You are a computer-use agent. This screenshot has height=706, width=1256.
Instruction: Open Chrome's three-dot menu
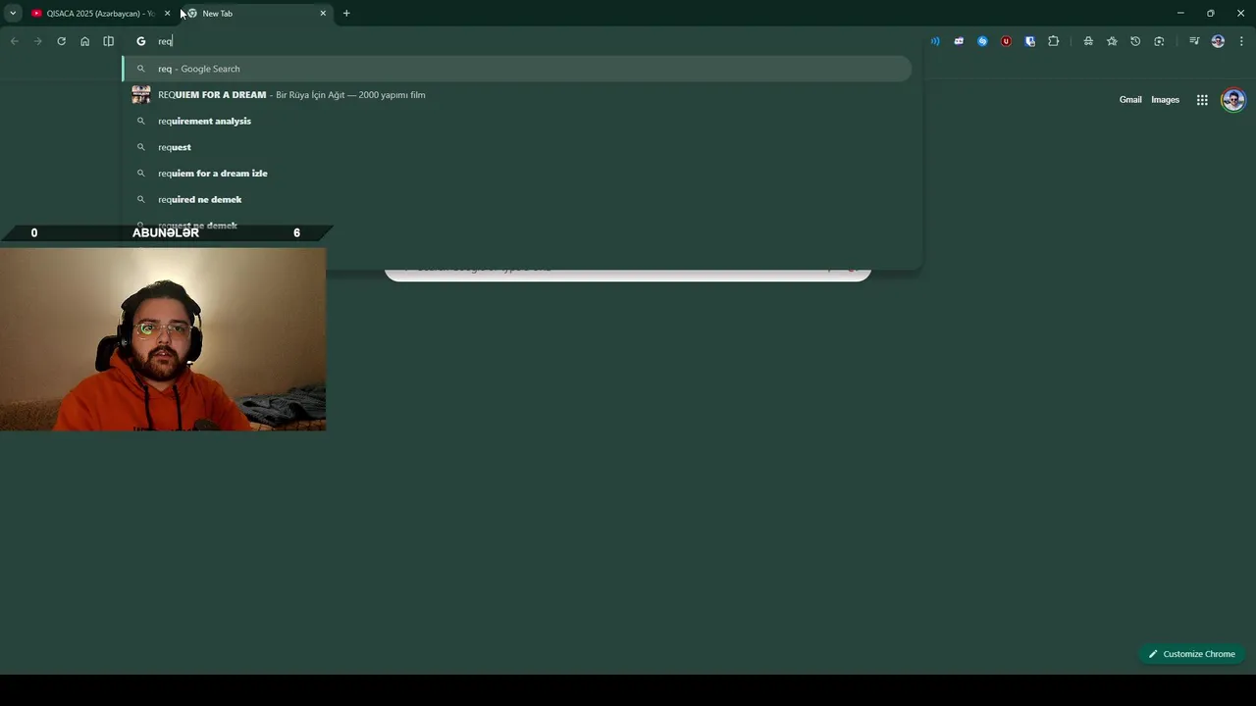click(x=1241, y=41)
